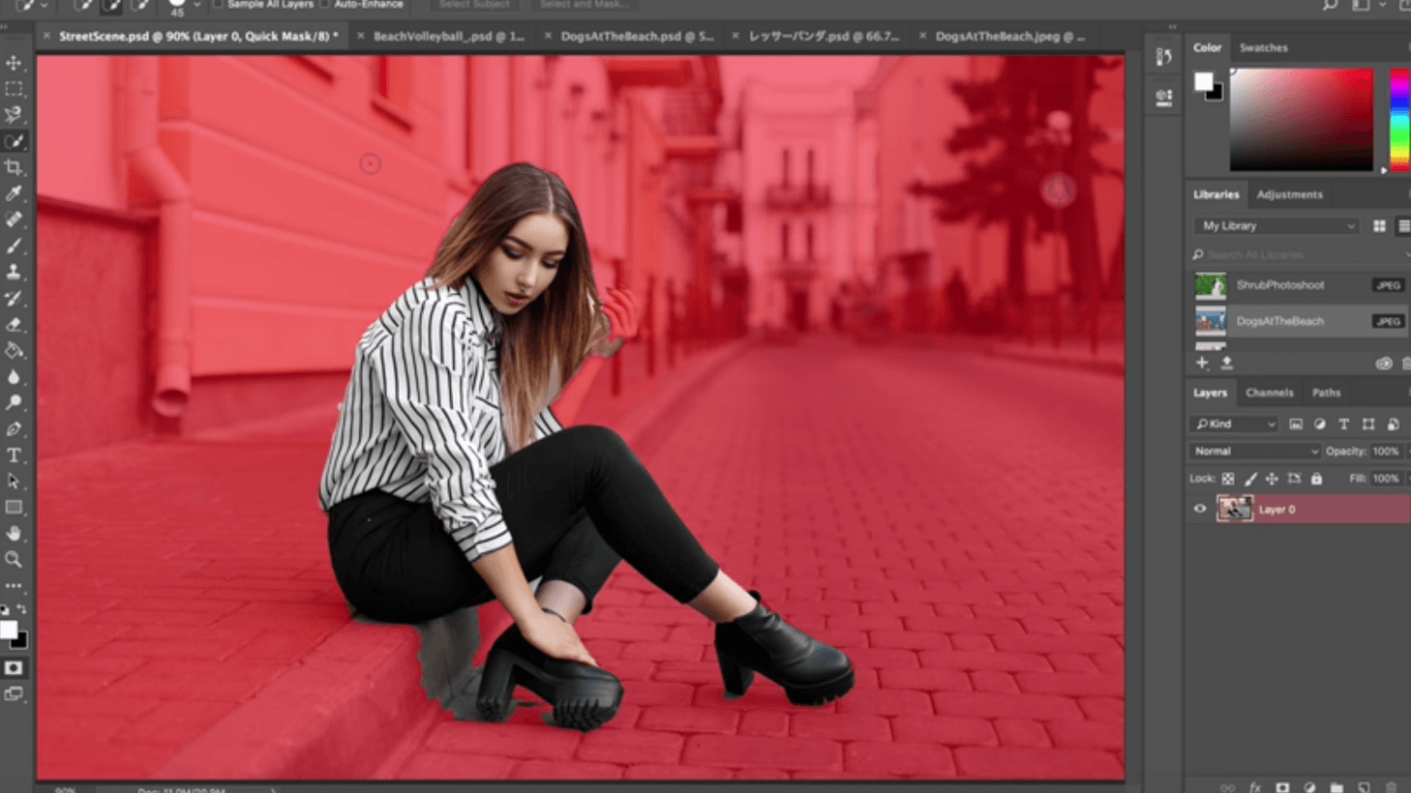Select the Clone Stamp tool
This screenshot has height=793, width=1411.
pyautogui.click(x=14, y=272)
